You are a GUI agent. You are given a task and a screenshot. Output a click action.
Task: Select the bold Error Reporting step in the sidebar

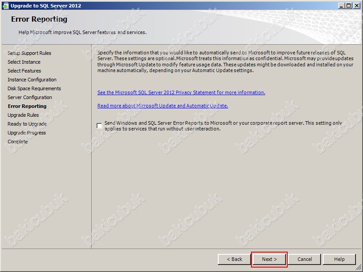[27, 106]
